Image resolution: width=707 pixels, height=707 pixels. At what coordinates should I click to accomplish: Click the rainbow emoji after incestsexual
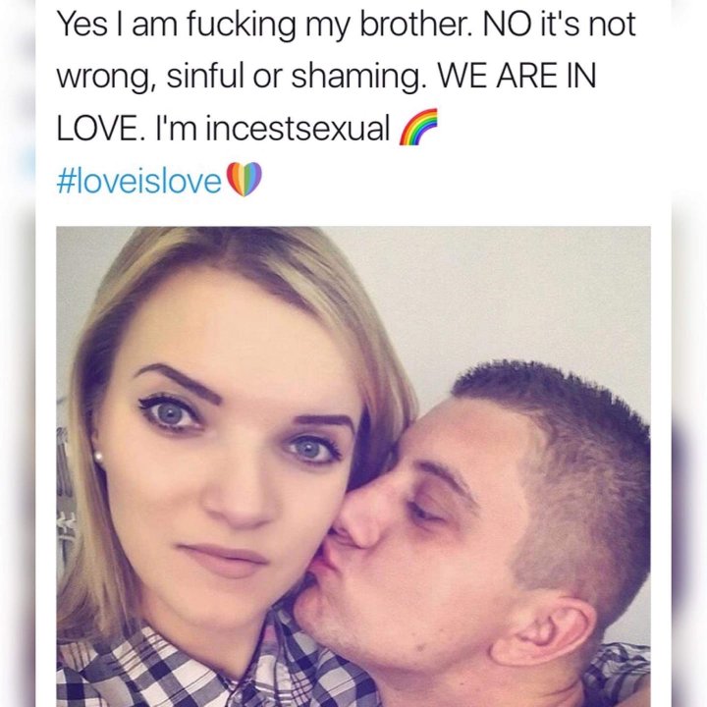tap(418, 127)
